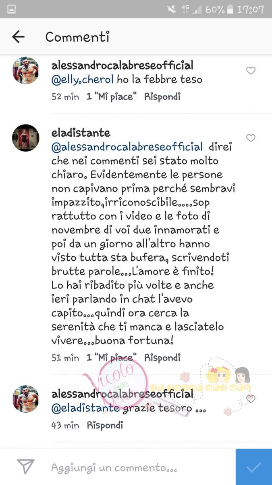Tap the image notification icon in status bar

tap(11, 9)
